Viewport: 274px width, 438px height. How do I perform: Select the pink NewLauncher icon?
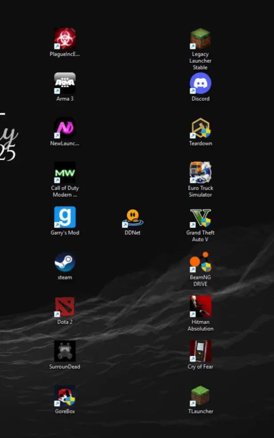point(65,128)
